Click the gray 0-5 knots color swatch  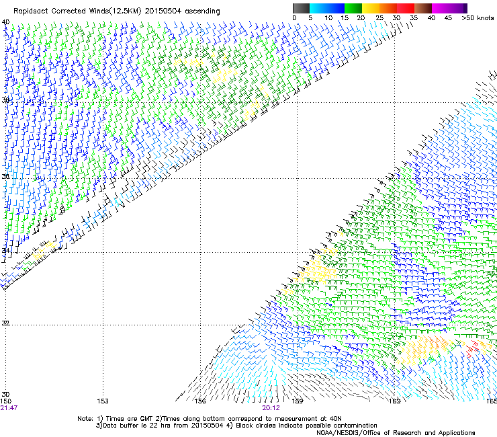301,8
